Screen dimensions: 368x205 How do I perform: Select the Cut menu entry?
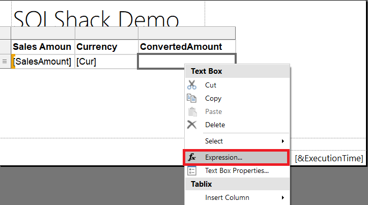coord(211,85)
